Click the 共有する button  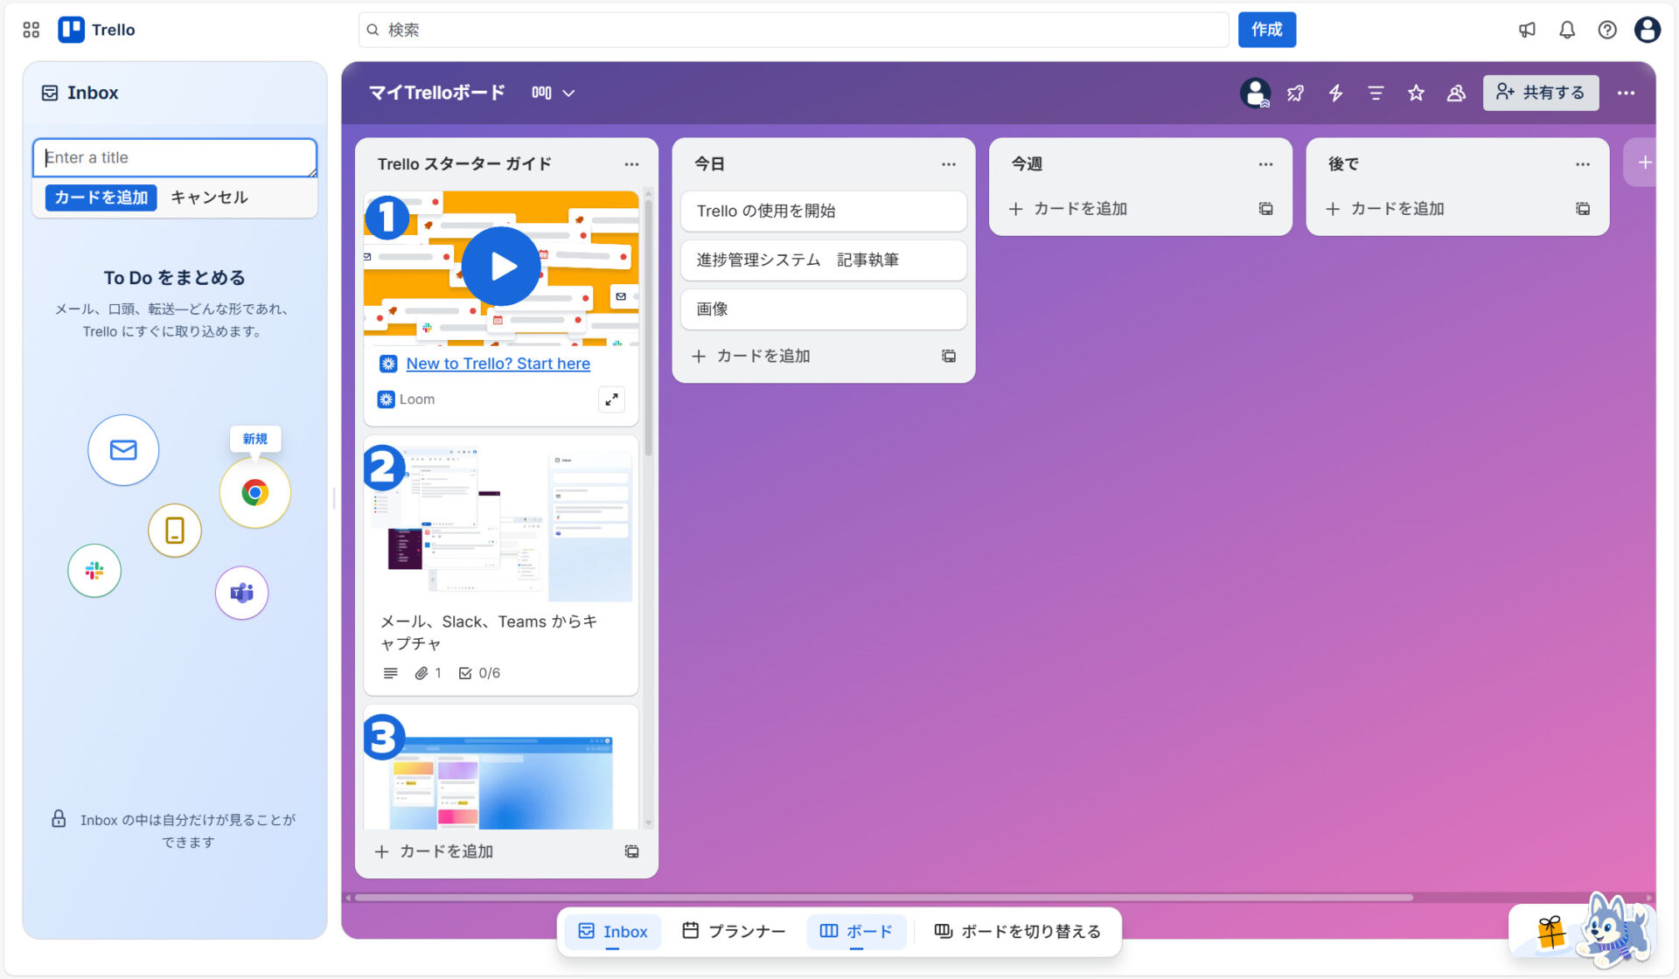(x=1541, y=92)
